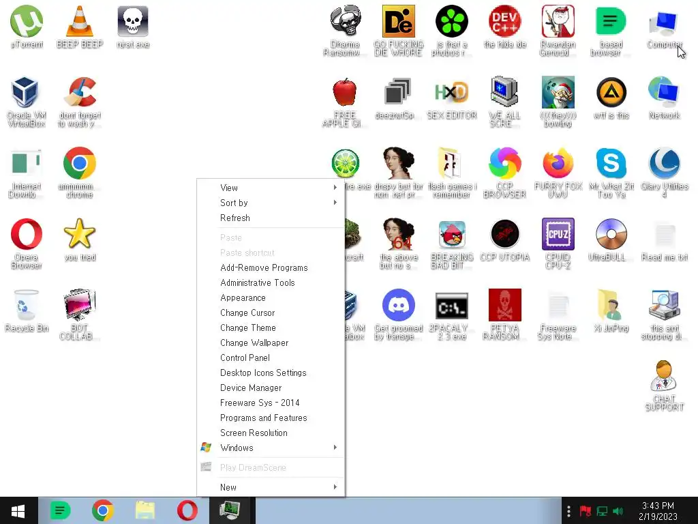Select Change Theme menu item
The image size is (698, 524).
(x=271, y=327)
